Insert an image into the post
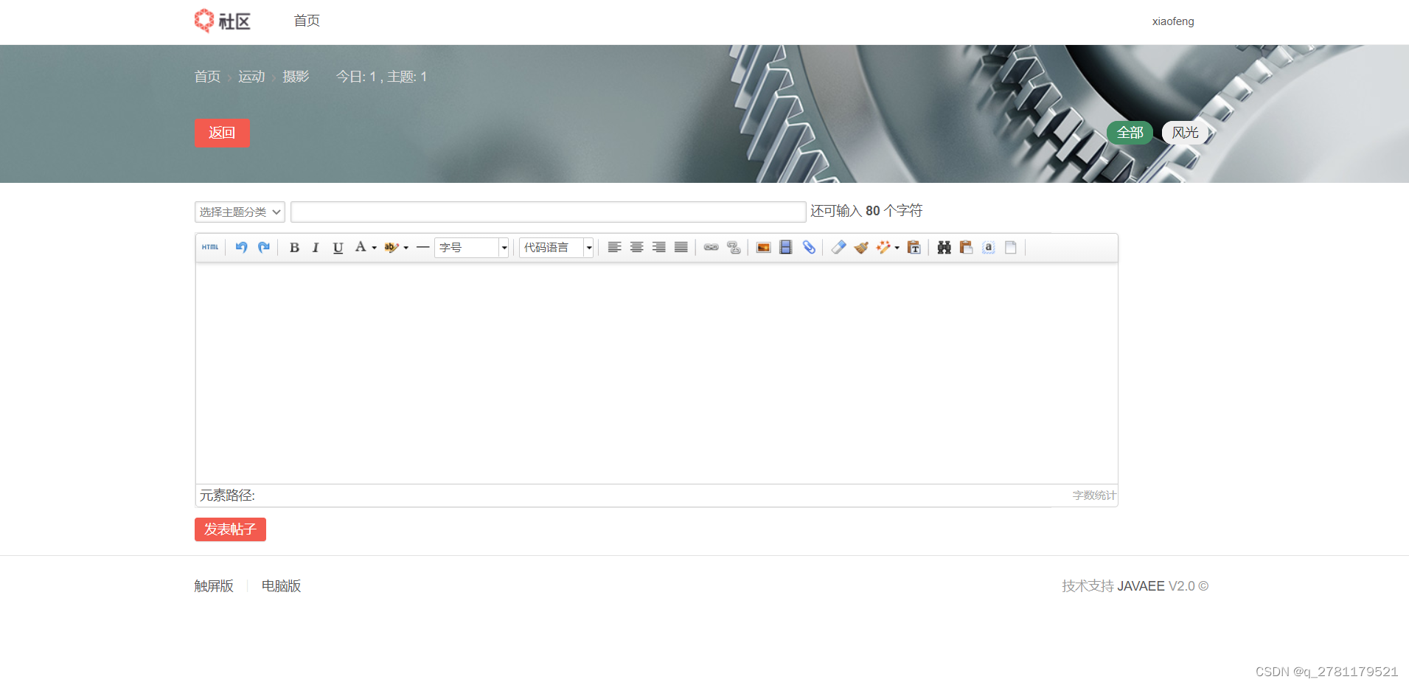 [764, 248]
